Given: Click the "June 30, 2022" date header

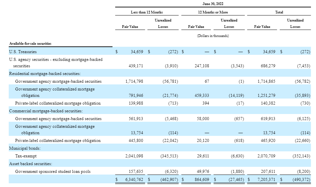Looking at the screenshot, I should pyautogui.click(x=213, y=4).
